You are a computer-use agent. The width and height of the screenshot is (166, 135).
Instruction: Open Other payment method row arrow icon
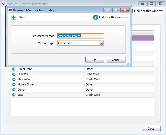[x=14, y=90]
